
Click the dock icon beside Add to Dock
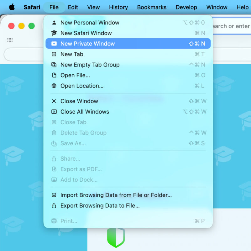[x=54, y=180]
